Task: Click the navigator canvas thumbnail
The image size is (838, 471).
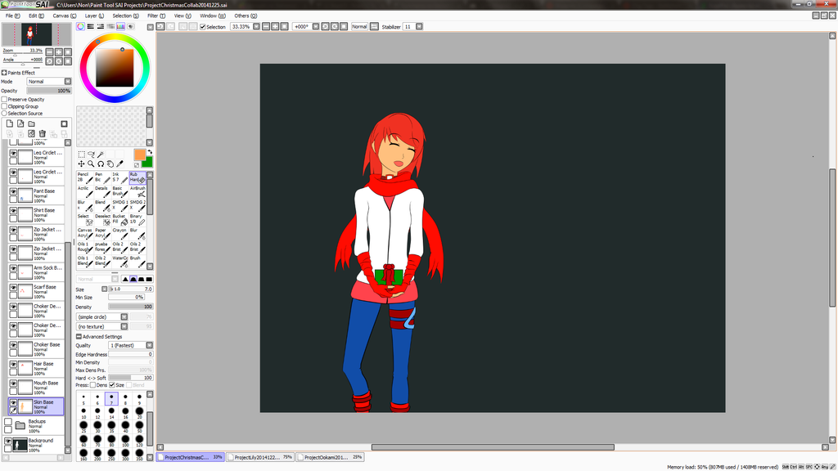Action: point(36,35)
